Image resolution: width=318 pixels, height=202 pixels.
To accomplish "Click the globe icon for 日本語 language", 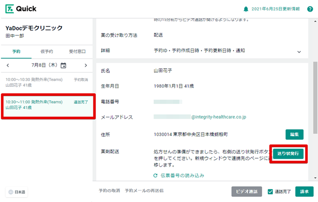I will pyautogui.click(x=10, y=192).
